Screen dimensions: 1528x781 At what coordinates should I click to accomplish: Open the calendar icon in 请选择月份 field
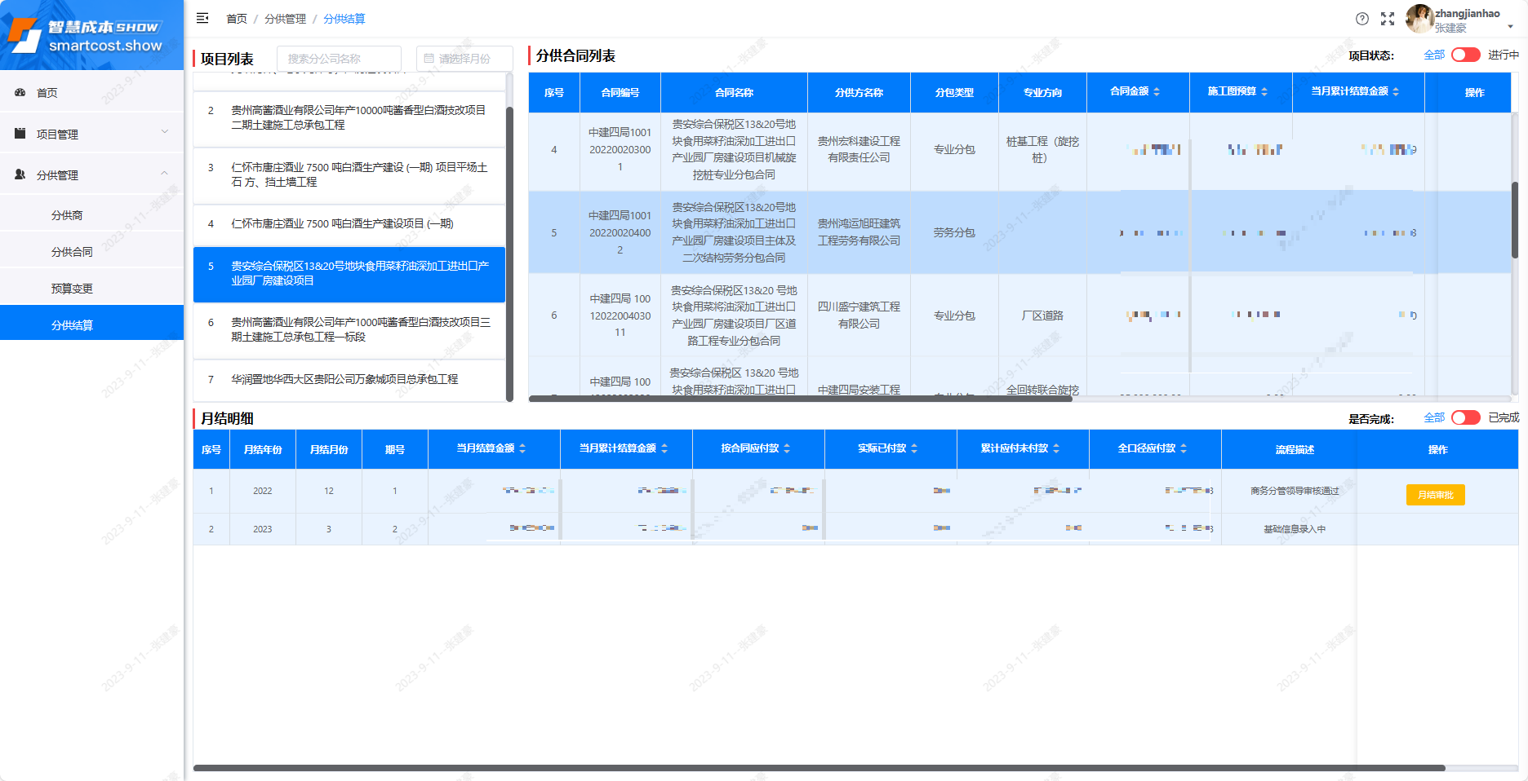point(427,58)
